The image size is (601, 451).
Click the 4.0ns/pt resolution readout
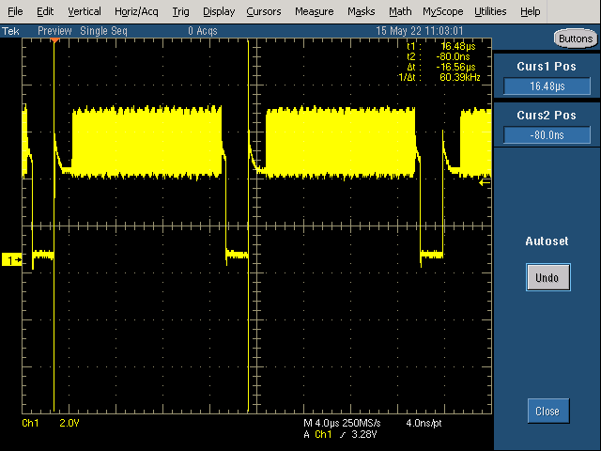(x=424, y=423)
